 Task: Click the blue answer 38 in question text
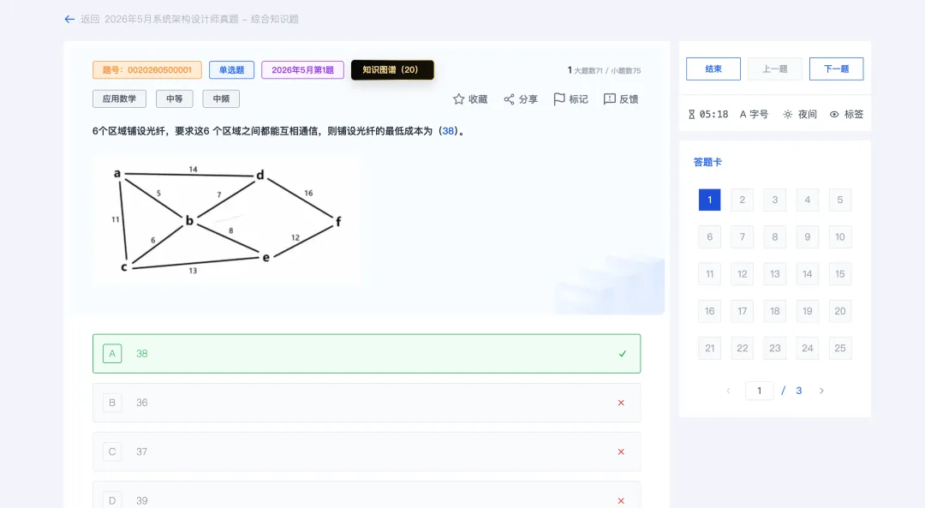click(448, 131)
